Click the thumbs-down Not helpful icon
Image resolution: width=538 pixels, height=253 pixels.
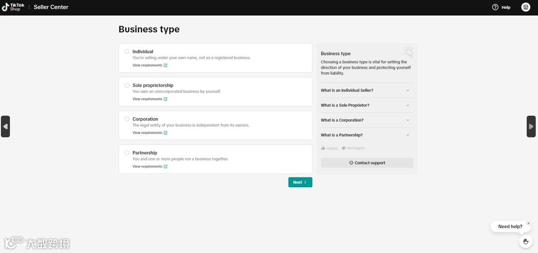point(344,148)
